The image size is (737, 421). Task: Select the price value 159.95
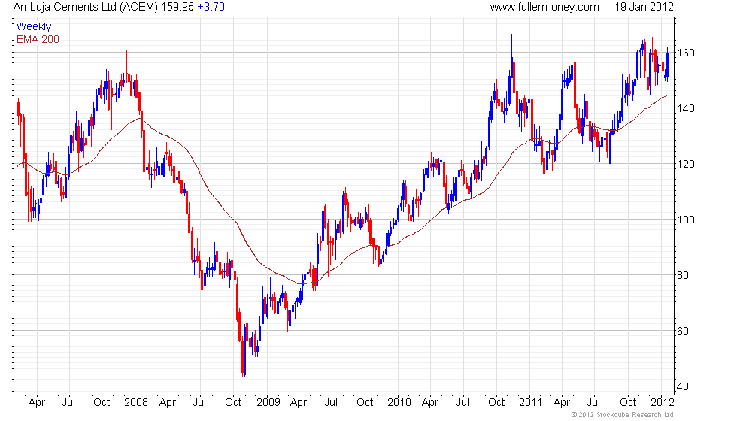[177, 7]
